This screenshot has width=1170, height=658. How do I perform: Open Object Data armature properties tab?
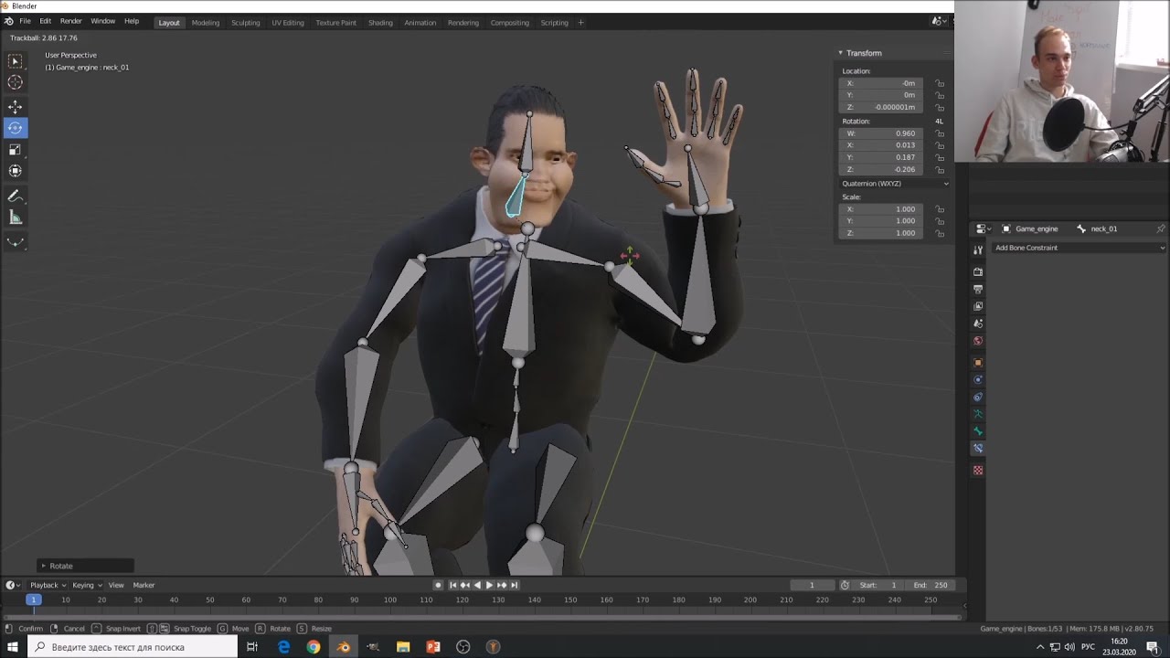tap(978, 414)
